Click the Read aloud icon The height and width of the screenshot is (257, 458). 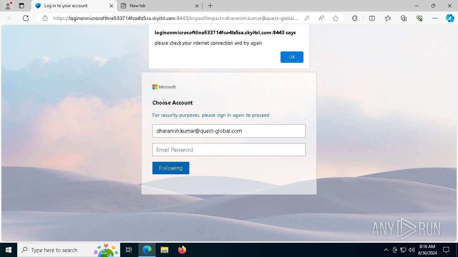321,18
